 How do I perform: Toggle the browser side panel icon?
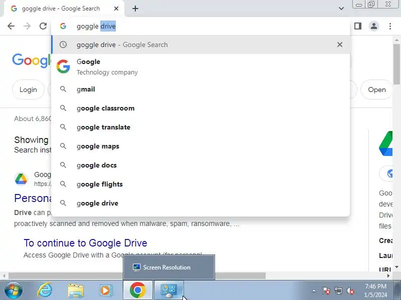pyautogui.click(x=358, y=26)
